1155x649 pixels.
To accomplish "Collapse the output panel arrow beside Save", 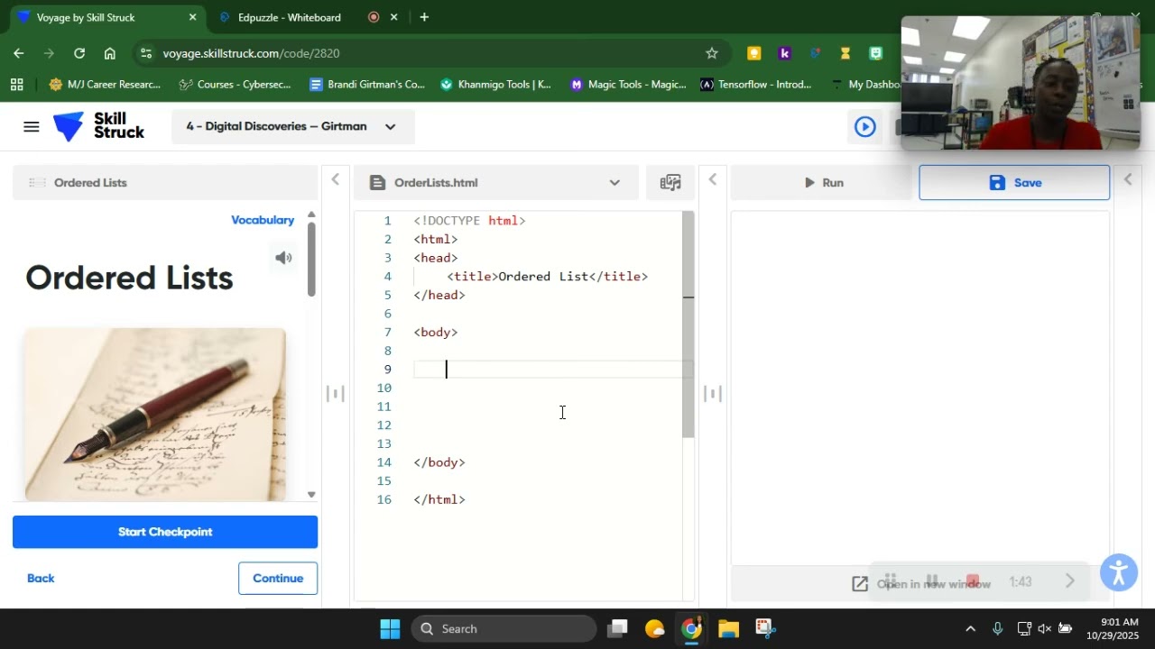I will coord(1127,179).
